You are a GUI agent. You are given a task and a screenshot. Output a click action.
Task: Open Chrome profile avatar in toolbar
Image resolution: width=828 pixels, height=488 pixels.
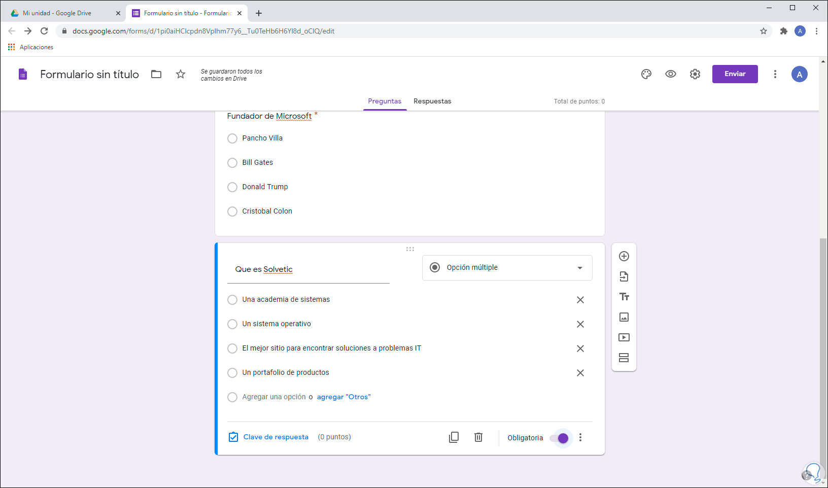pos(800,31)
